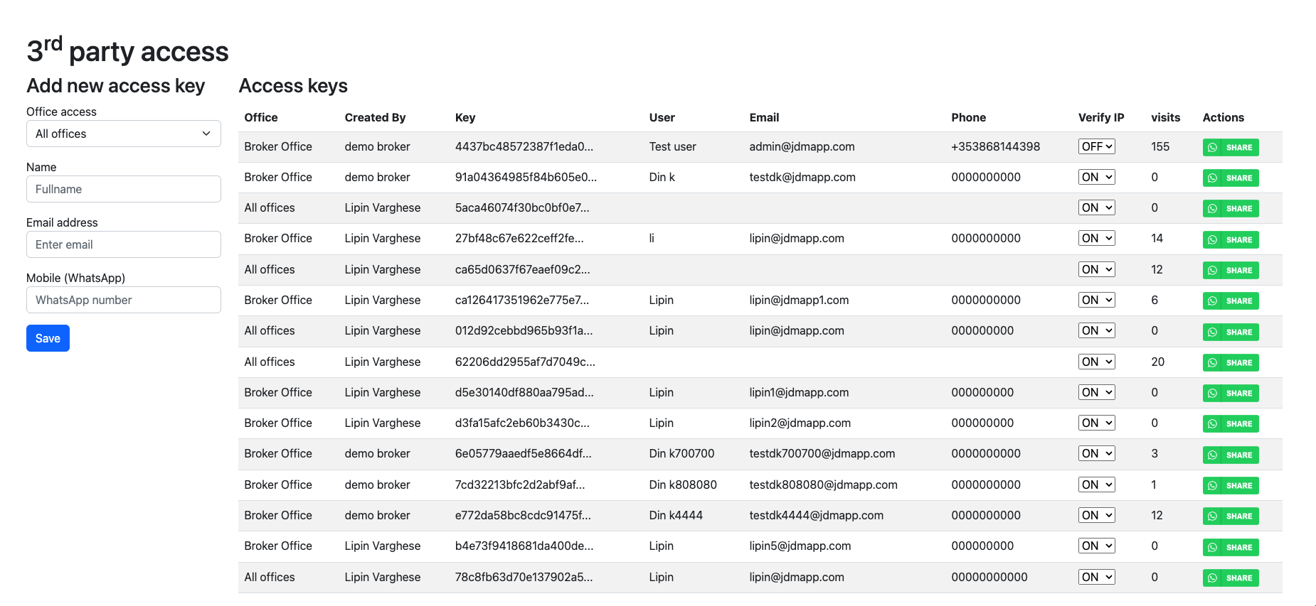Share the testdk@jdmapp.com access key via WhatsApp
The width and height of the screenshot is (1316, 606).
(x=1230, y=178)
